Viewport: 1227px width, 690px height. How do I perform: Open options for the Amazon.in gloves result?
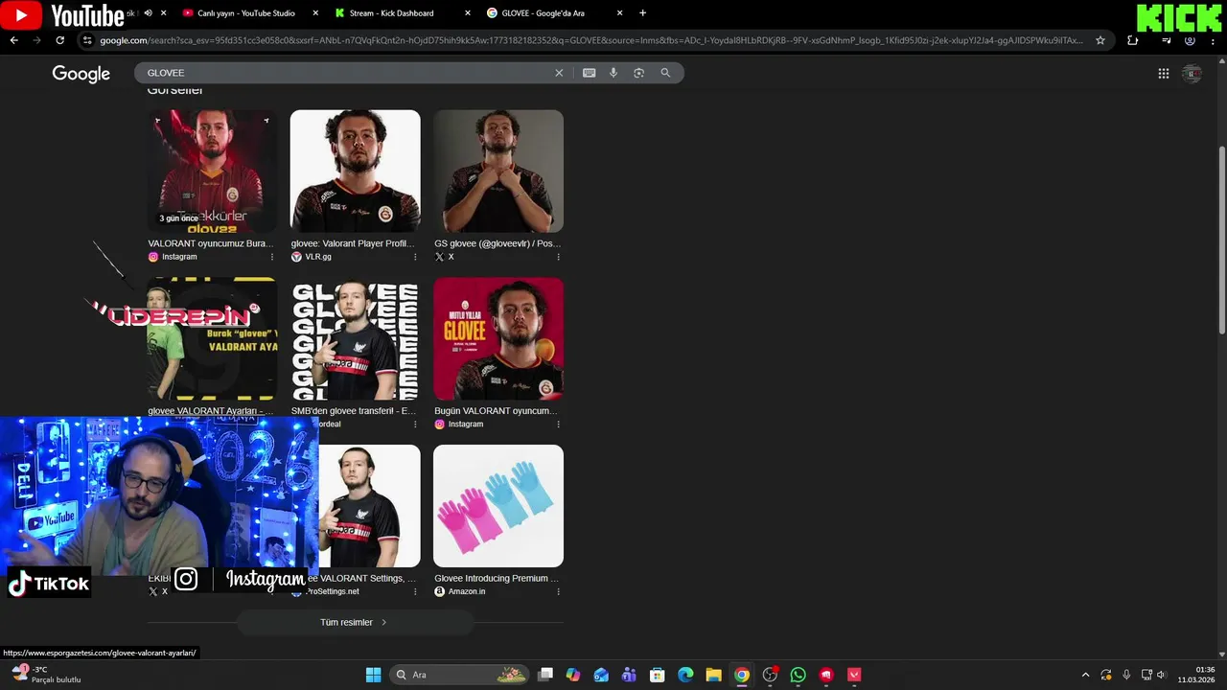click(558, 591)
